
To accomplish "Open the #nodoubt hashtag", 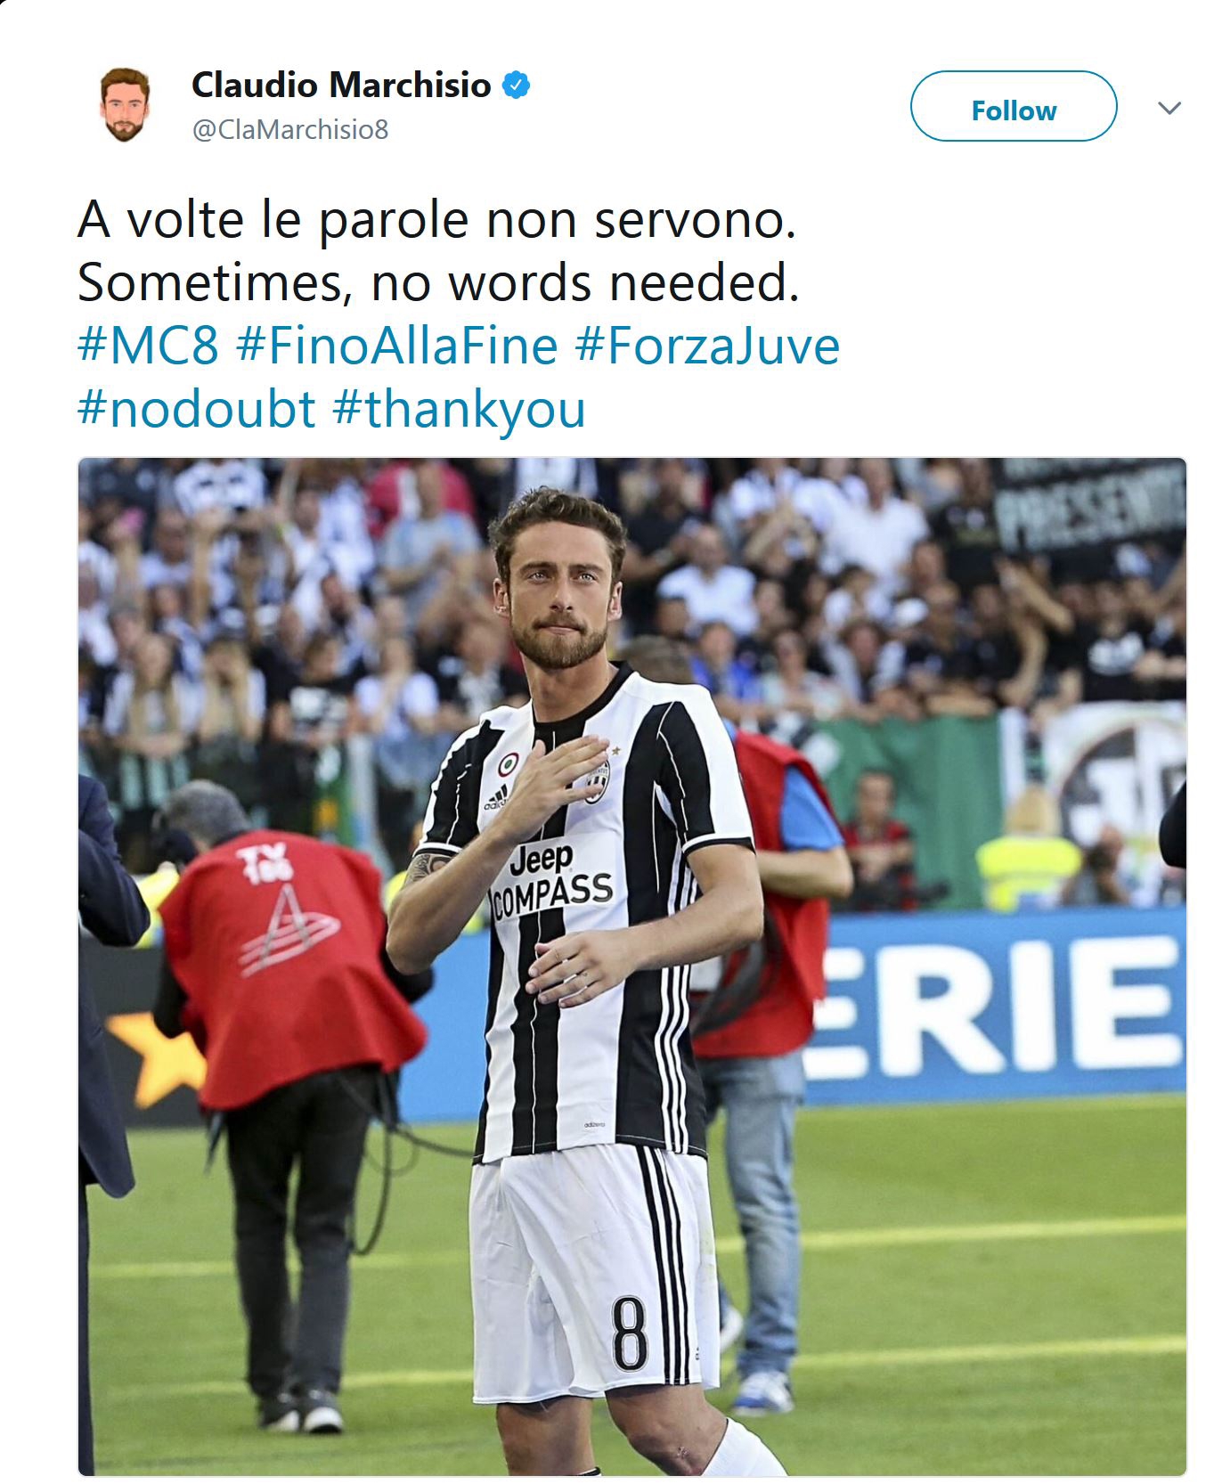I will pos(197,409).
